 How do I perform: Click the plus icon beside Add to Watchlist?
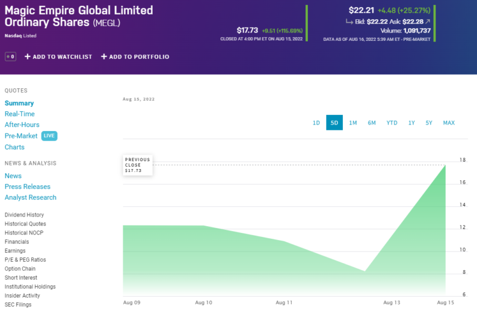click(28, 57)
